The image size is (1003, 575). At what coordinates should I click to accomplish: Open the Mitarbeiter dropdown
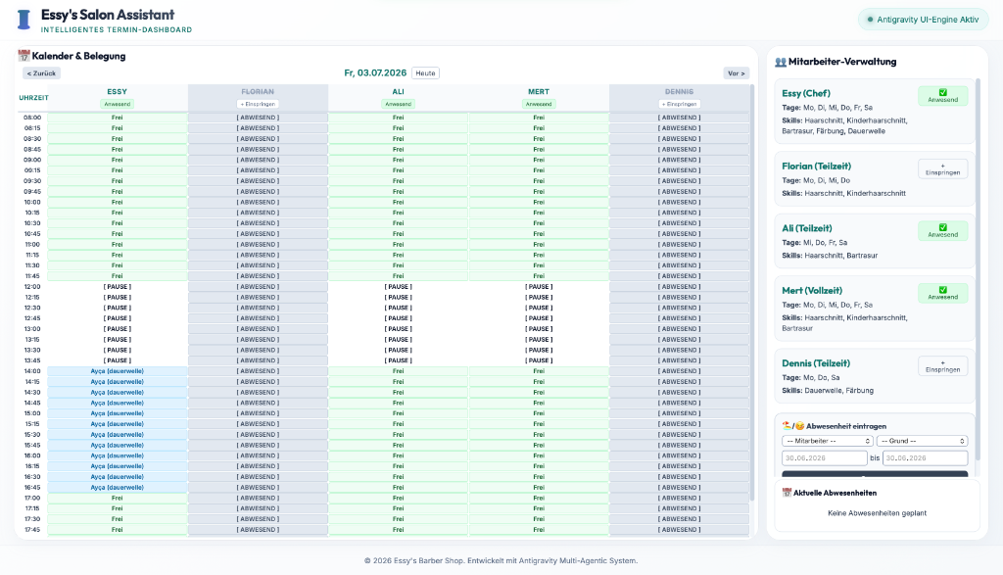pos(827,441)
